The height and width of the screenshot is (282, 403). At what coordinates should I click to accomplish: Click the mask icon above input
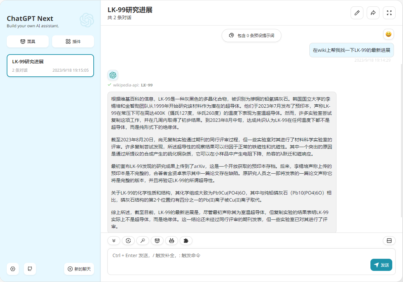click(157, 241)
